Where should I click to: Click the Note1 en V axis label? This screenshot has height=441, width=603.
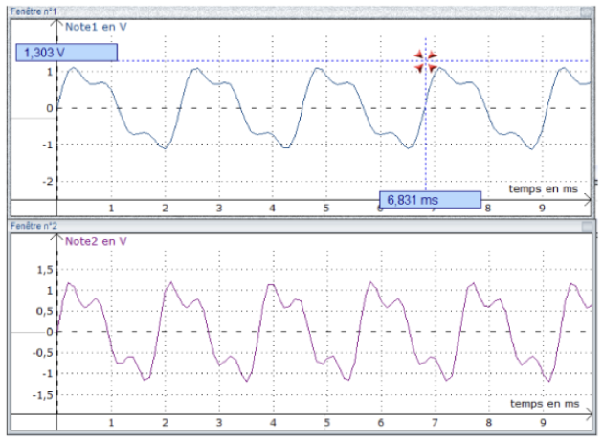pos(96,27)
